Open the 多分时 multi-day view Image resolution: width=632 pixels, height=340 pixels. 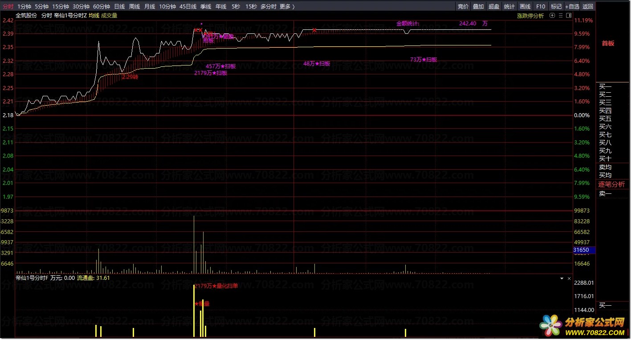269,6
